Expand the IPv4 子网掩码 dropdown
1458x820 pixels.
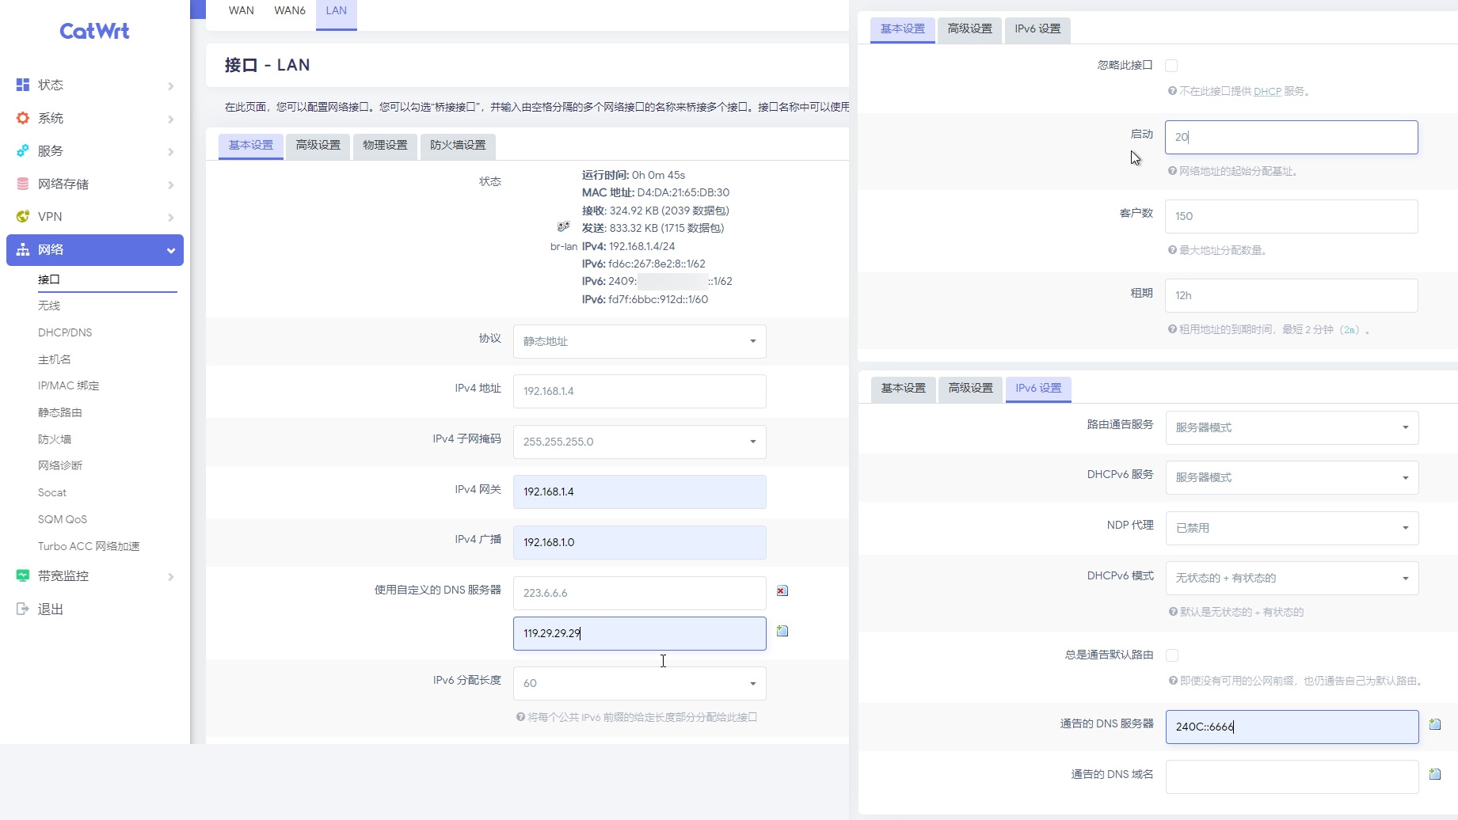tap(639, 442)
